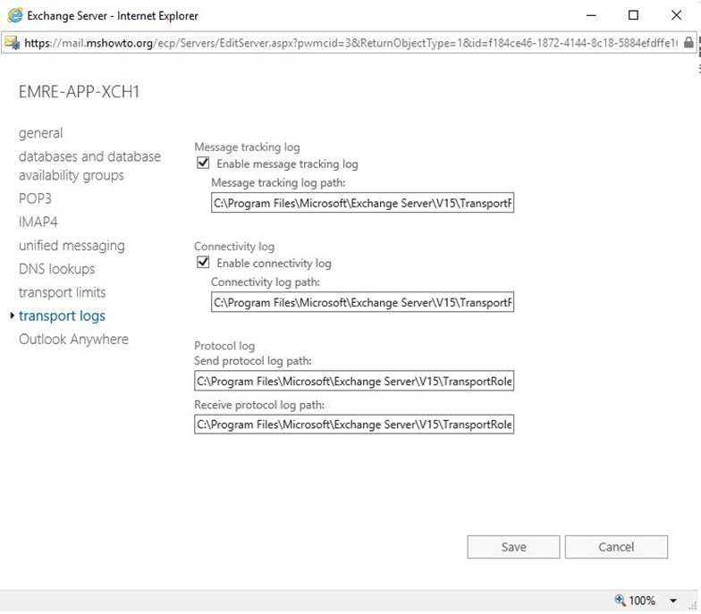Click the security lock icon in address bar
Image resolution: width=701 pixels, height=614 pixels.
coord(688,43)
